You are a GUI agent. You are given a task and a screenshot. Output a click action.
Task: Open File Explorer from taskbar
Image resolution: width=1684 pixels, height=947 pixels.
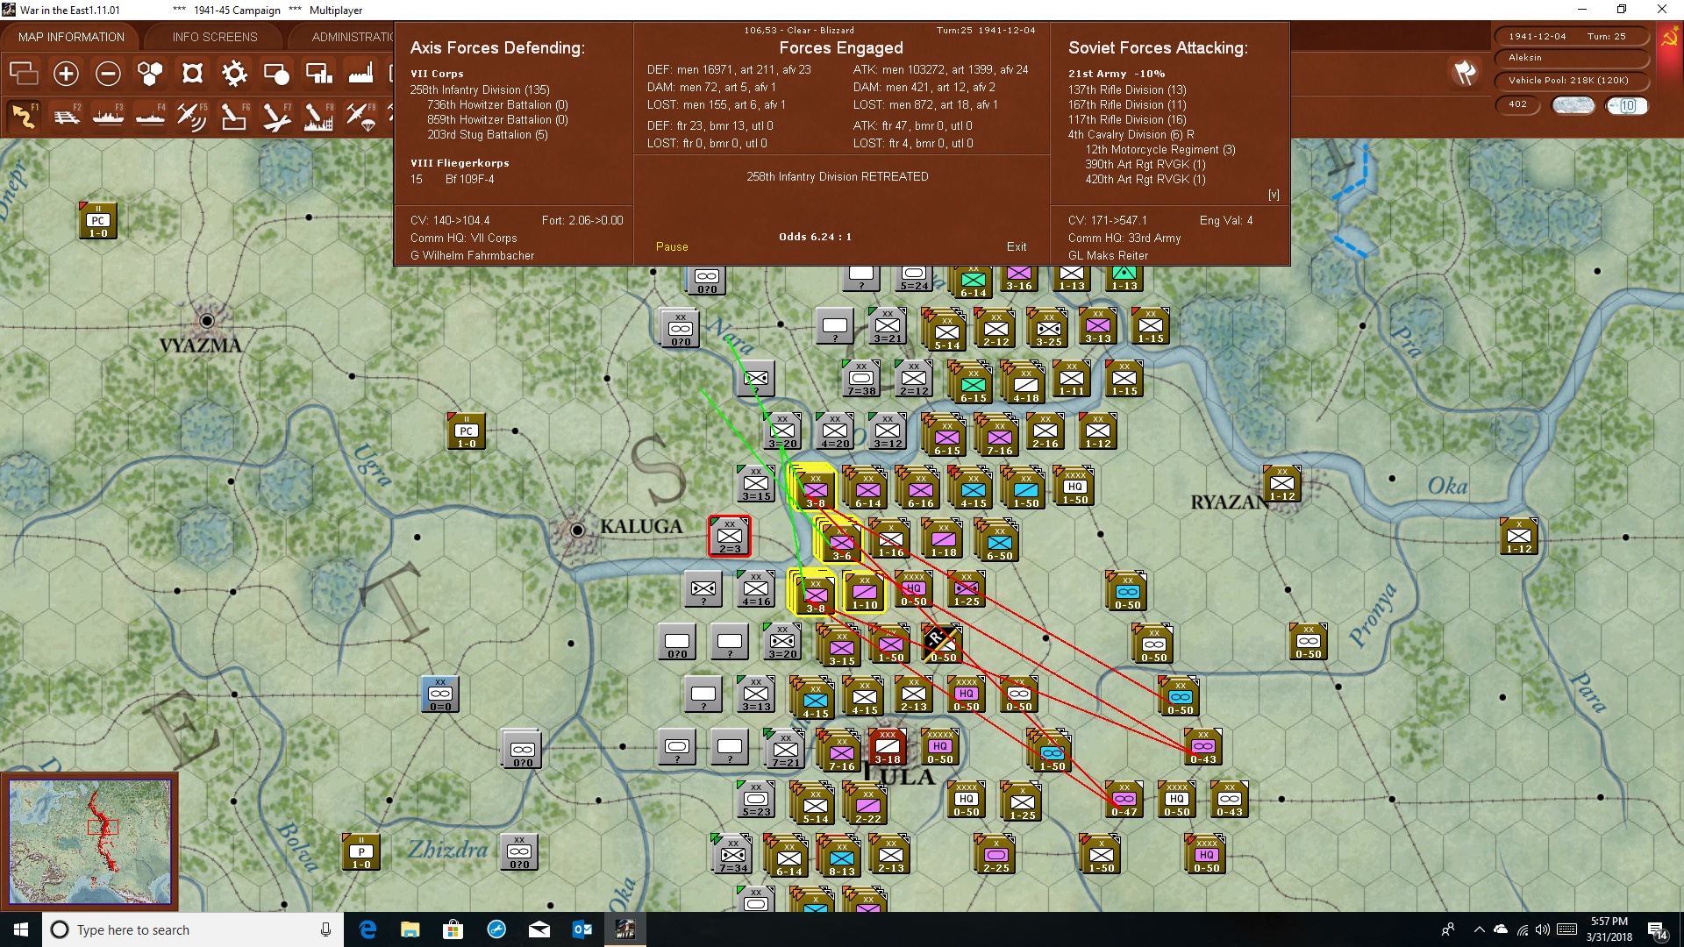click(x=410, y=929)
